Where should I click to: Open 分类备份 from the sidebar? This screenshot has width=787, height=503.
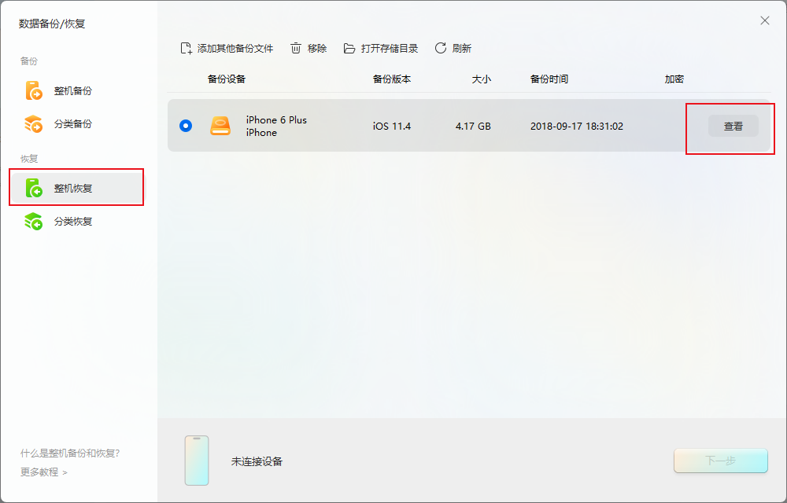(x=72, y=123)
